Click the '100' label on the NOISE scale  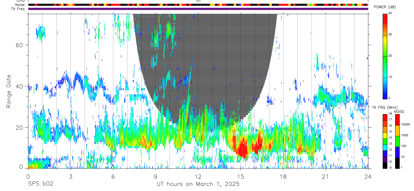[x=404, y=146]
